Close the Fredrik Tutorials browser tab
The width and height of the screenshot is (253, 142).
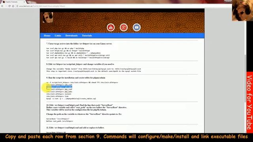click(x=24, y=2)
